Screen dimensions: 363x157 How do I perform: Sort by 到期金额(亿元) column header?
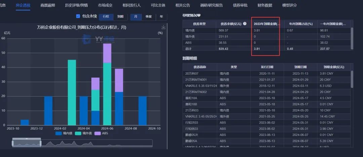point(334,67)
